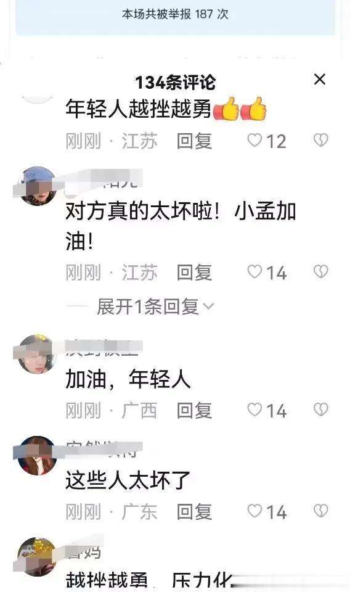
Task: Select the 这些人太坏了 comment text
Action: (128, 480)
